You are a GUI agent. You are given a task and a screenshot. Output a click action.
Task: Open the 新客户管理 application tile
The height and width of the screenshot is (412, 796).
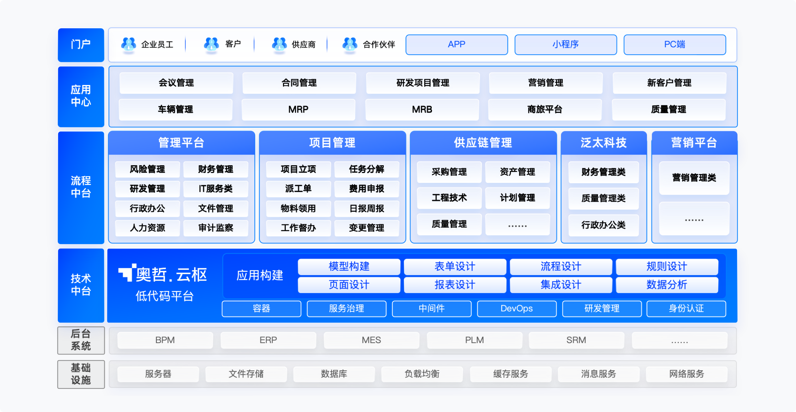coord(669,83)
